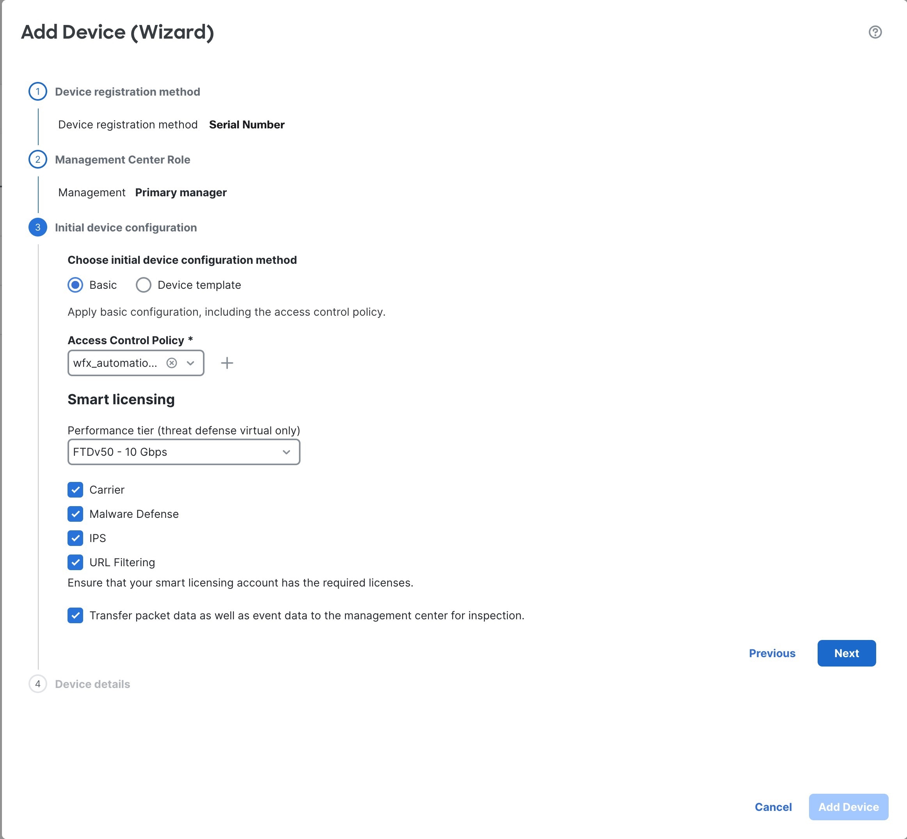The image size is (907, 839).
Task: Select the Device template radio button
Action: (x=144, y=285)
